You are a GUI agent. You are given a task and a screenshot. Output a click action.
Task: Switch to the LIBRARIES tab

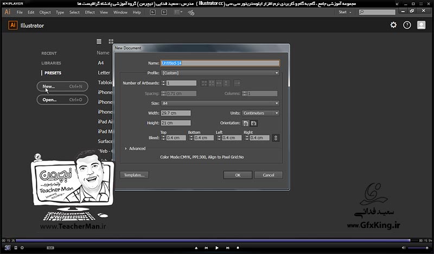point(51,63)
